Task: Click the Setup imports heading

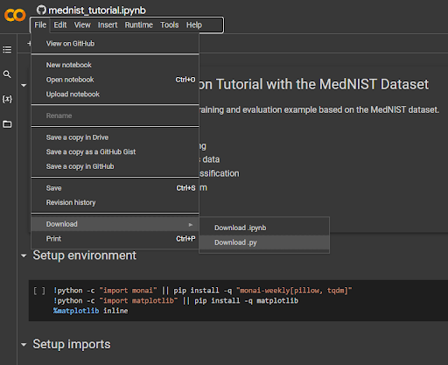Action: (72, 344)
